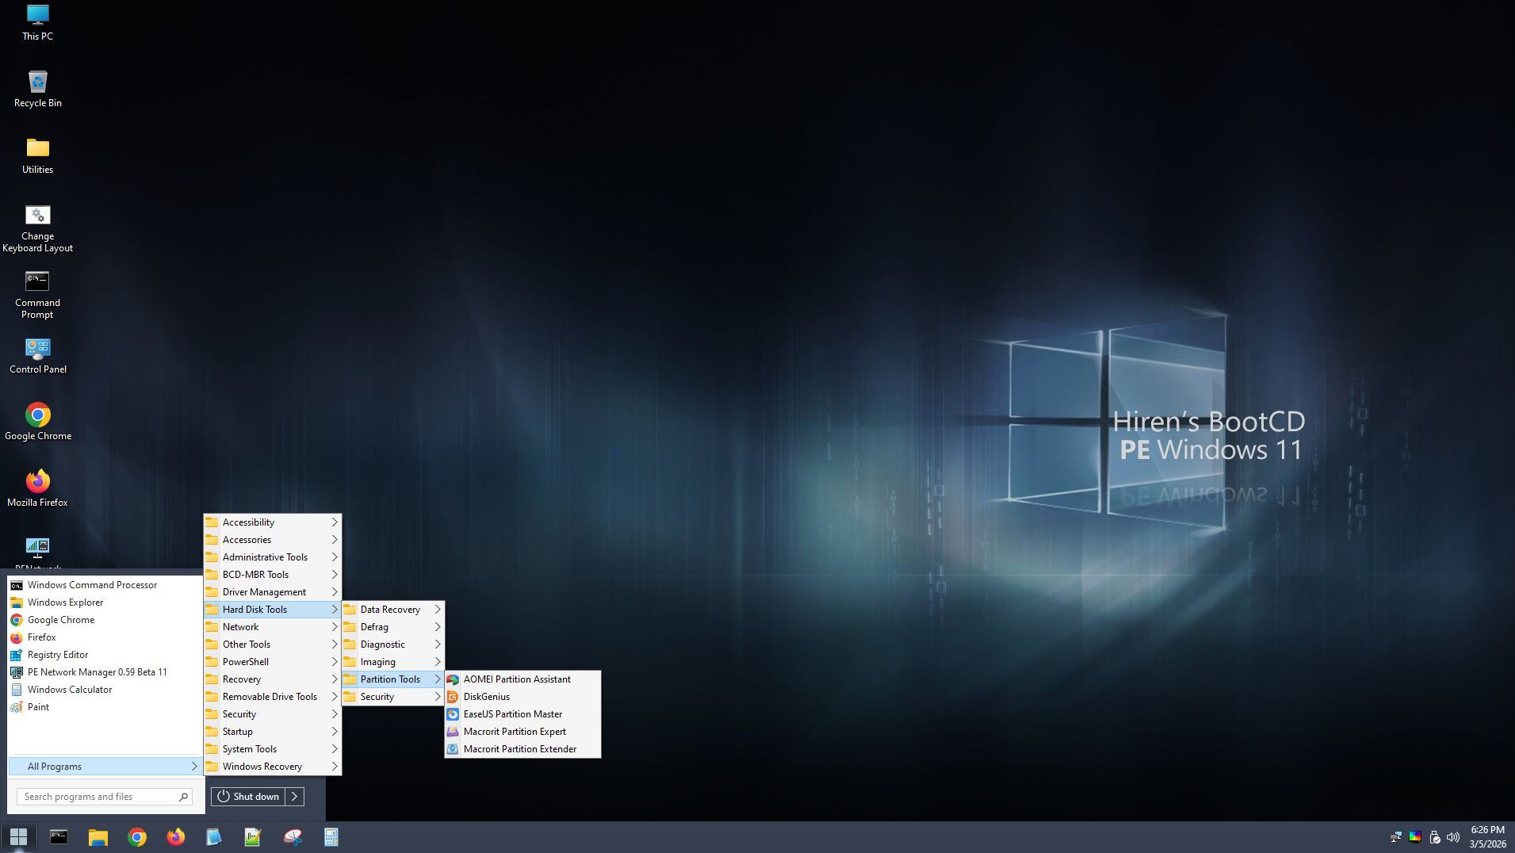Click the rainbow display tray icon
The height and width of the screenshot is (853, 1515).
click(x=1415, y=837)
